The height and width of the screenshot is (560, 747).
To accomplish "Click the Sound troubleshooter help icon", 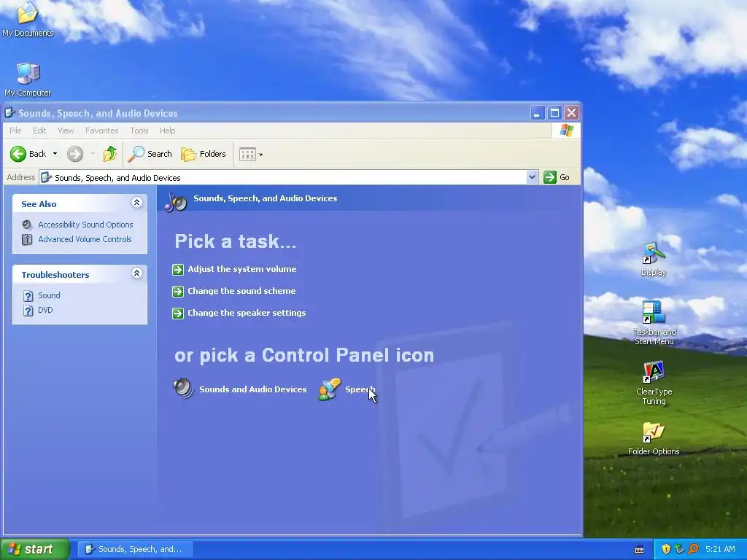I will [x=28, y=296].
